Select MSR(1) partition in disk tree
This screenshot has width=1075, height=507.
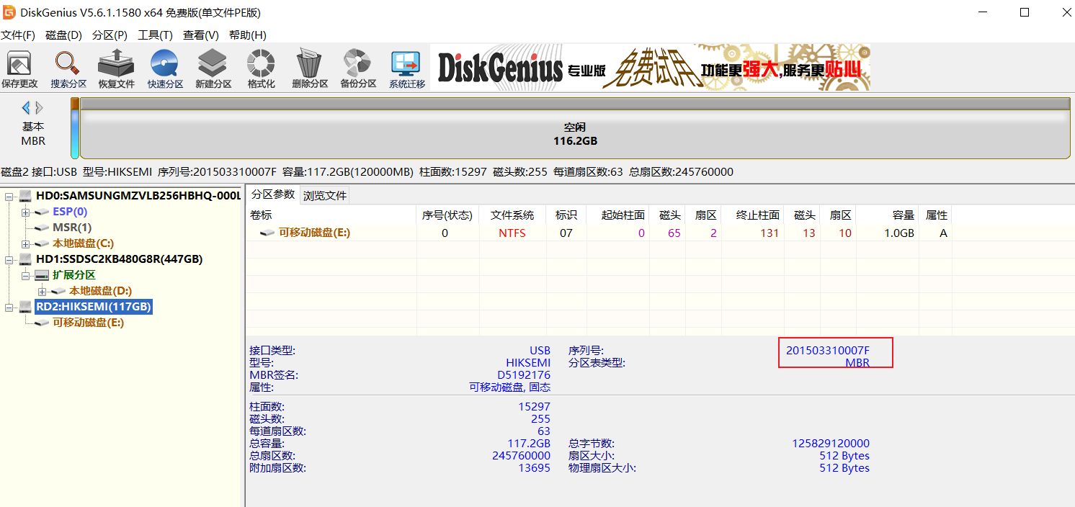pos(72,228)
